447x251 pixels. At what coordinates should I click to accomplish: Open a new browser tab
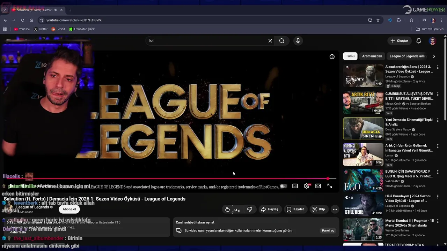point(70,10)
